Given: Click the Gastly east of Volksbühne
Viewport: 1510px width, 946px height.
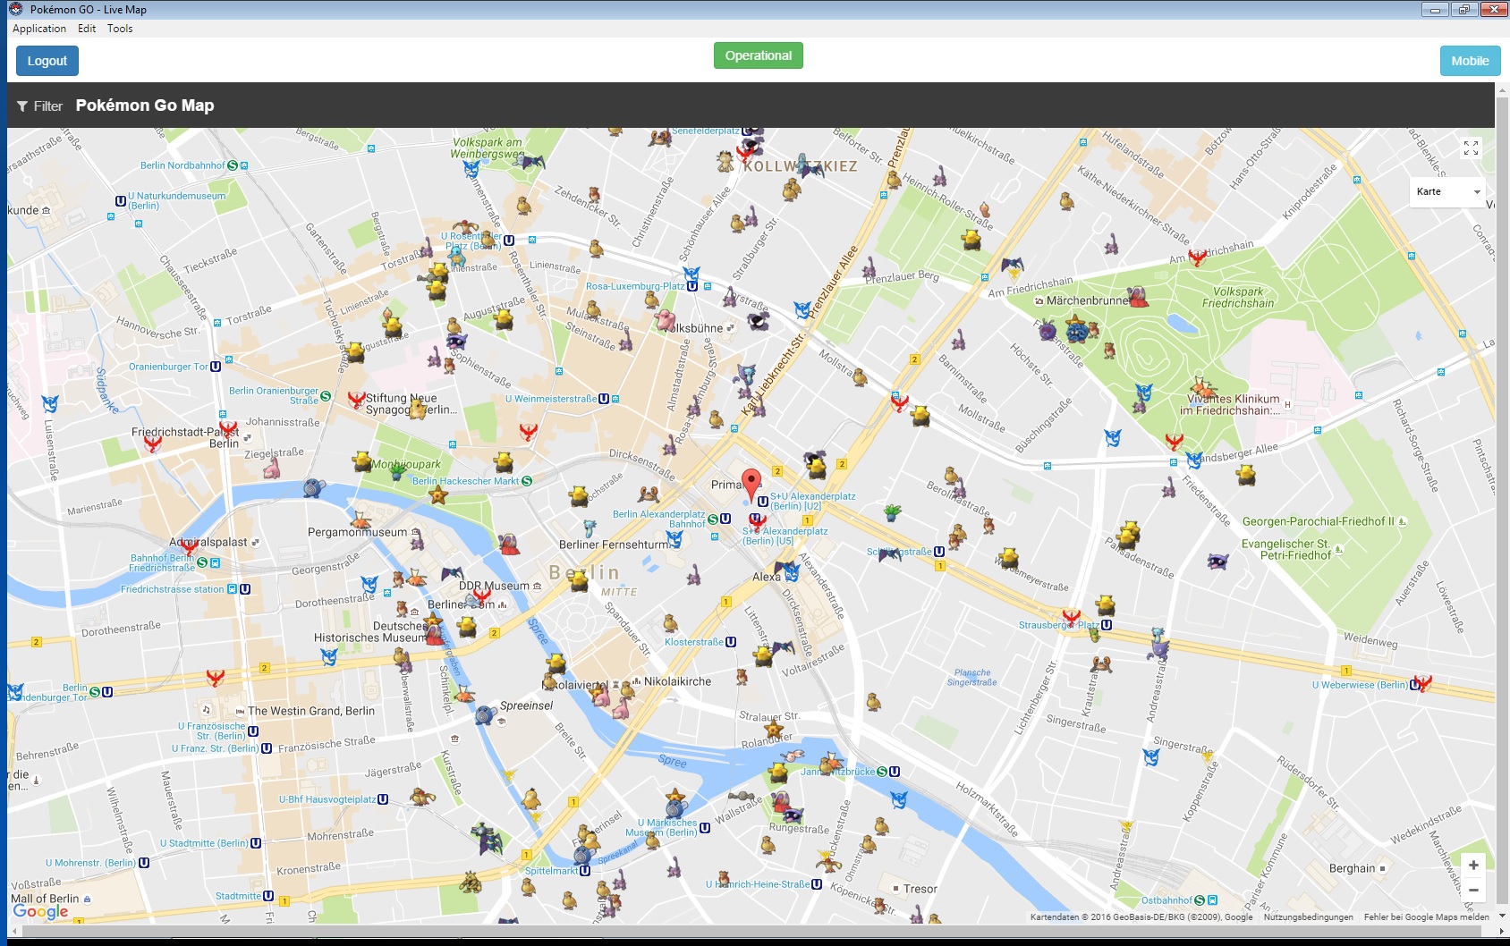Looking at the screenshot, I should (758, 320).
